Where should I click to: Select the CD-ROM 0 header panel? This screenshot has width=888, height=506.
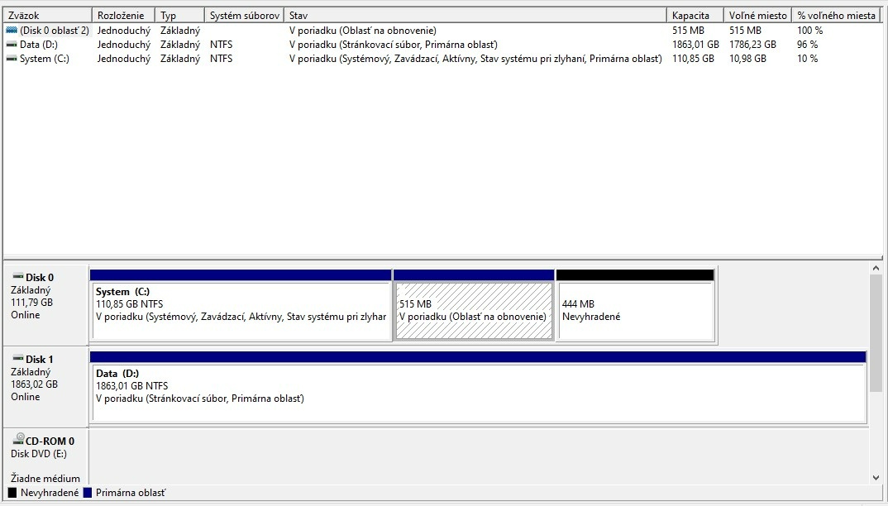pos(45,456)
